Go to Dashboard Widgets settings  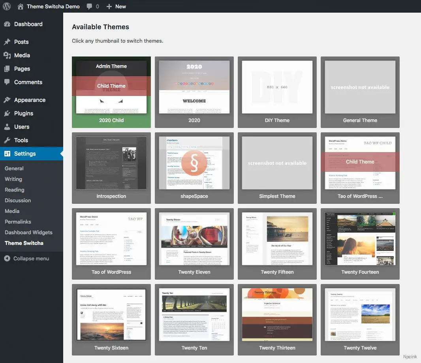pos(28,232)
